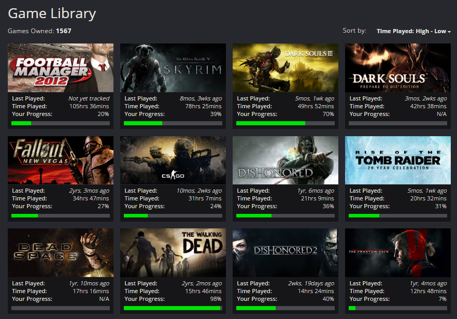This screenshot has height=319, width=457.
Task: Open the CS:GO game thumbnail
Action: (x=173, y=160)
